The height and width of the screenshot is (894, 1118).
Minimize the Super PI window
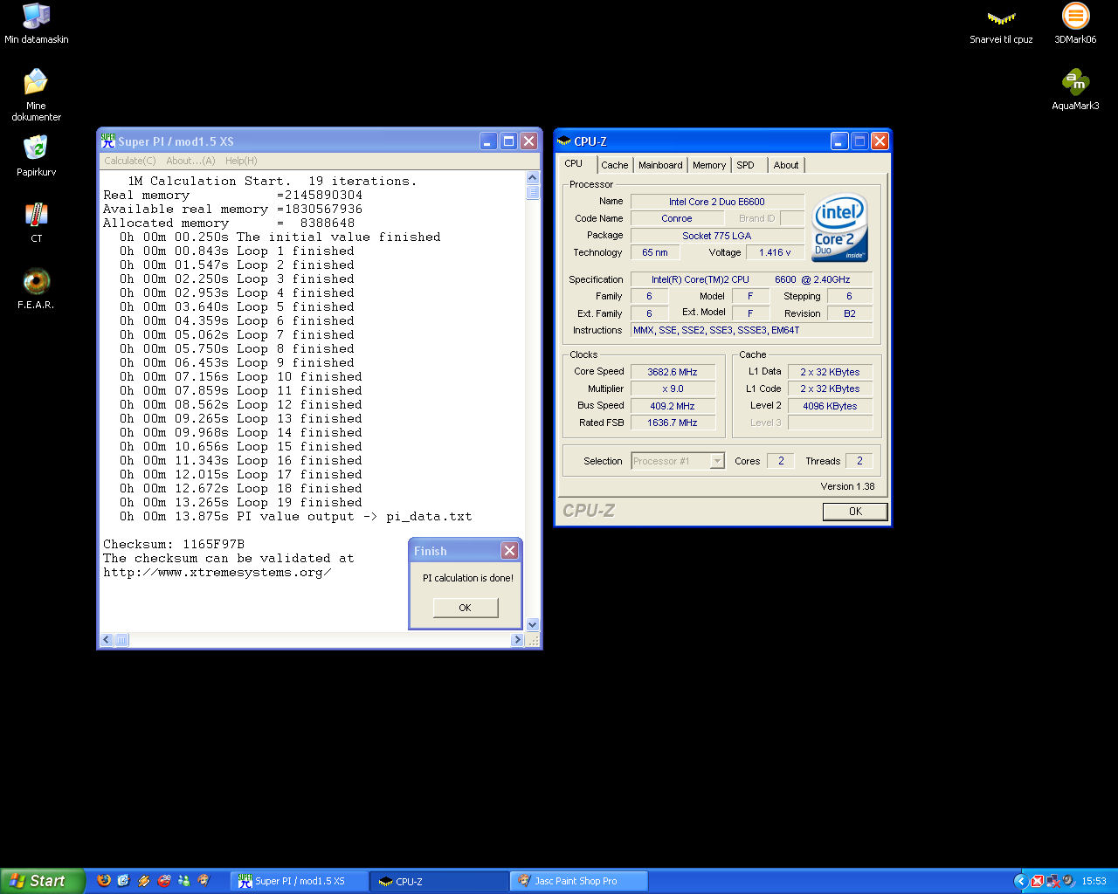tap(489, 141)
